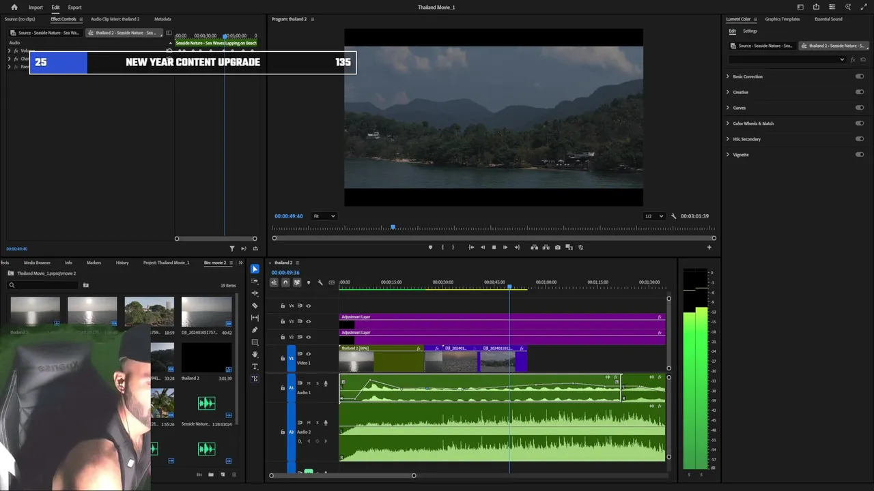Select the Ripple Edit tool
Image resolution: width=874 pixels, height=491 pixels.
point(255,293)
